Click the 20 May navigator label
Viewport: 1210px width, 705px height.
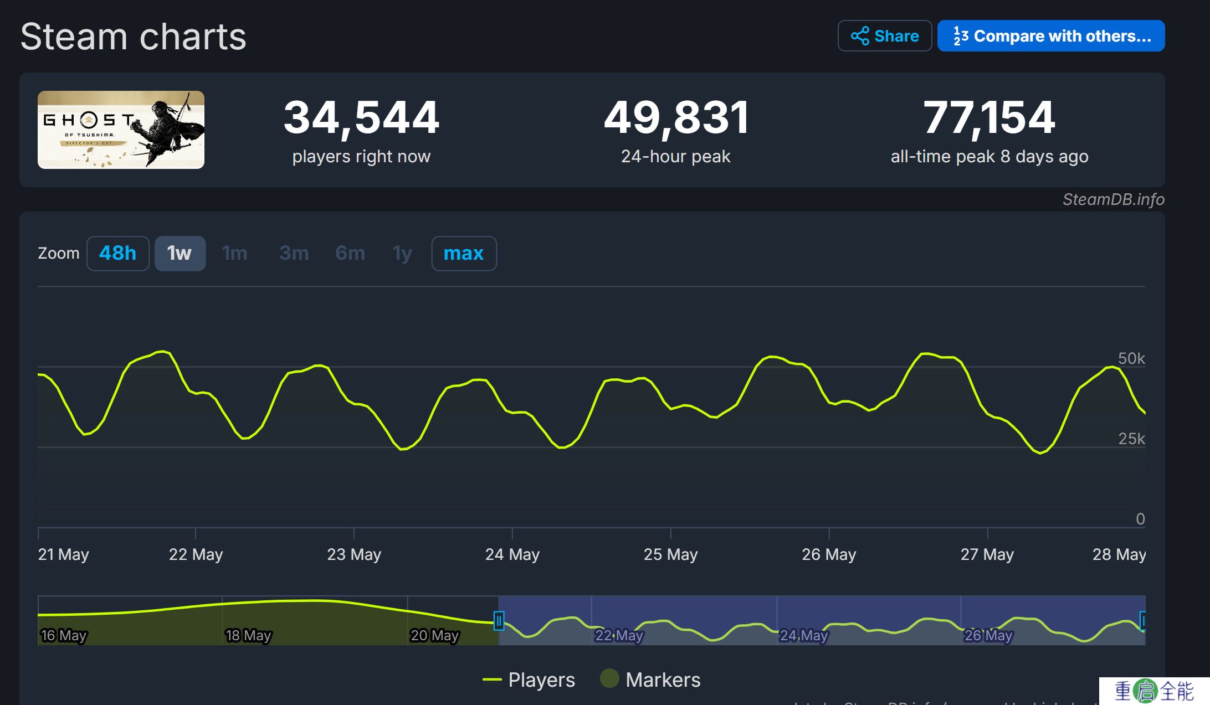click(434, 635)
